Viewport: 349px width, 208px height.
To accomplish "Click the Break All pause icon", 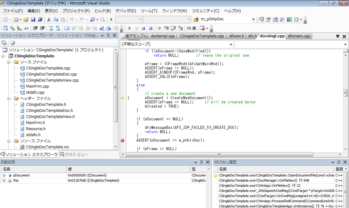I will [x=137, y=28].
